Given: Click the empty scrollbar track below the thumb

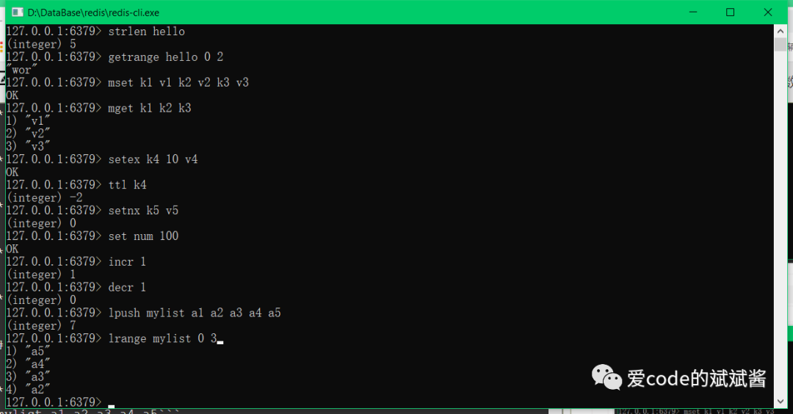Looking at the screenshot, I should point(780,223).
